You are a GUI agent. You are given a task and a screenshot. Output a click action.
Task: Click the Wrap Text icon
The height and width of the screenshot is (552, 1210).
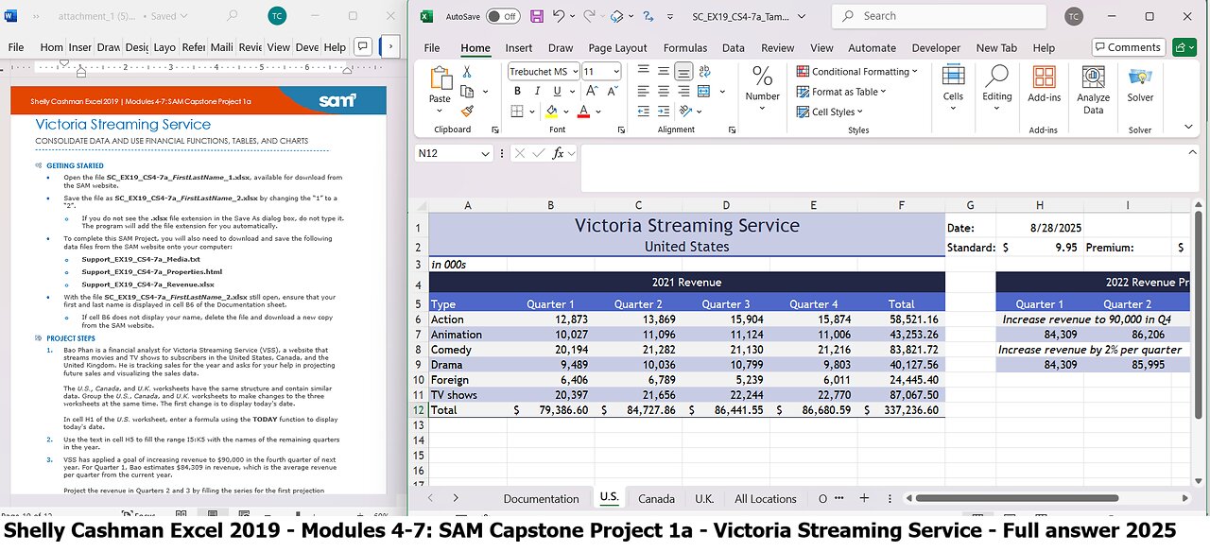705,72
